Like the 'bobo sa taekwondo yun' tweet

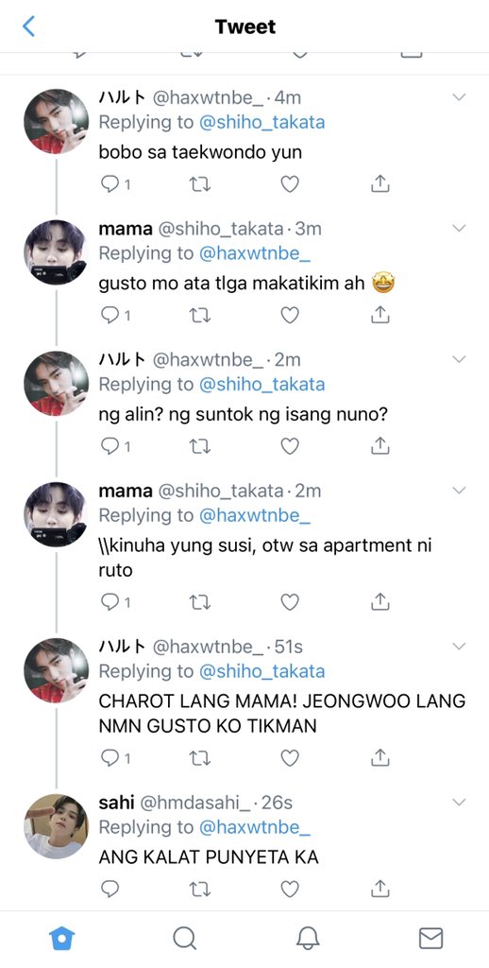pos(290,184)
